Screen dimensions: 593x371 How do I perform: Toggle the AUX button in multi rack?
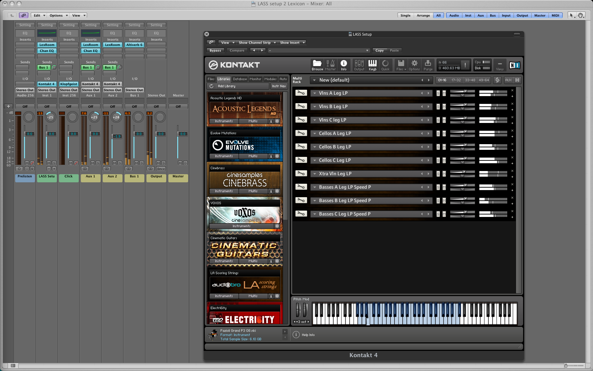point(508,80)
